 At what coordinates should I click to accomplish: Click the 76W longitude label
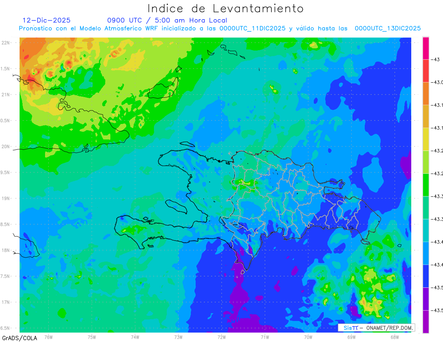(48, 337)
